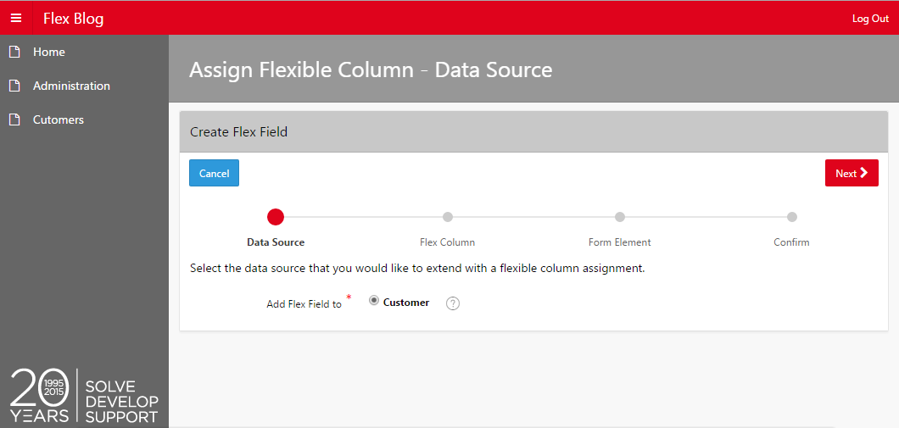Jump to the Flex Column step dot
Viewport: 899px width, 428px height.
coord(448,217)
